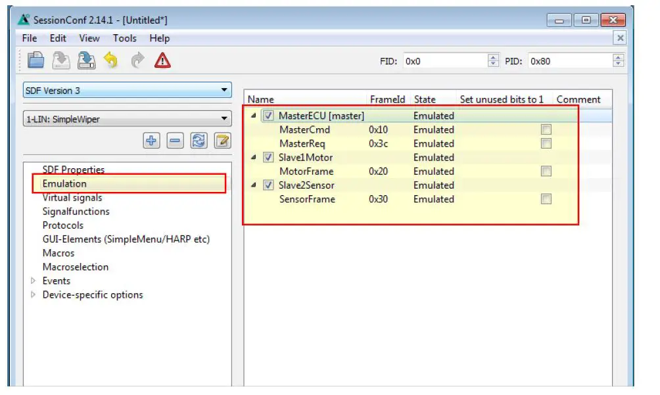Click the save-as toolbar icon with blue arrow

point(86,60)
